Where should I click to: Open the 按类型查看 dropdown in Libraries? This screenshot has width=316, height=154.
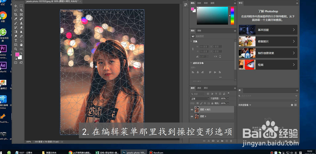tap(245, 105)
